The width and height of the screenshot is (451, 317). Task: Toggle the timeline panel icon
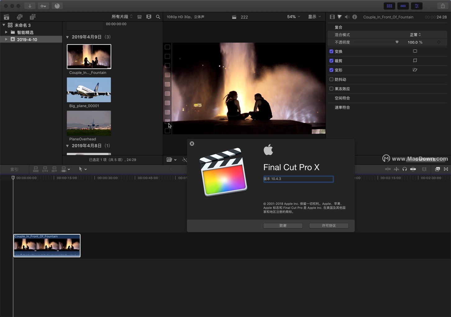pyautogui.click(x=403, y=6)
